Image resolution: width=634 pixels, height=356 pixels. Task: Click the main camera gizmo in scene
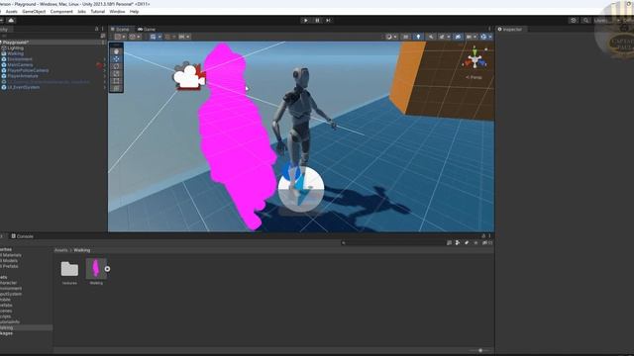[x=189, y=76]
